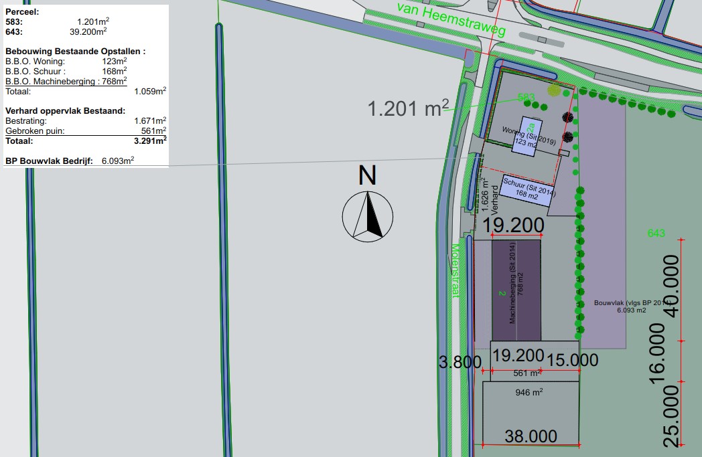Screen dimensions: 702x457
Task: Click the green parcel number "643" on the map
Action: tap(656, 233)
